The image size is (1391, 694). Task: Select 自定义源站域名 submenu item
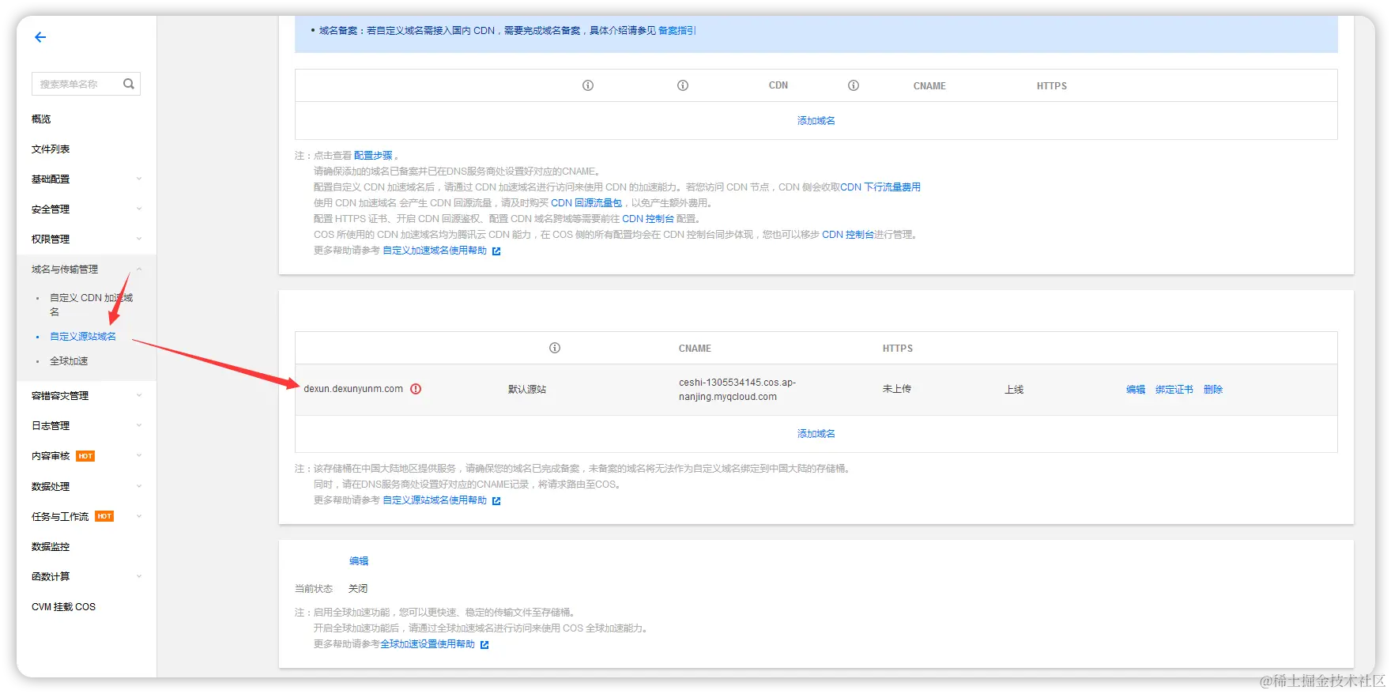pyautogui.click(x=83, y=337)
